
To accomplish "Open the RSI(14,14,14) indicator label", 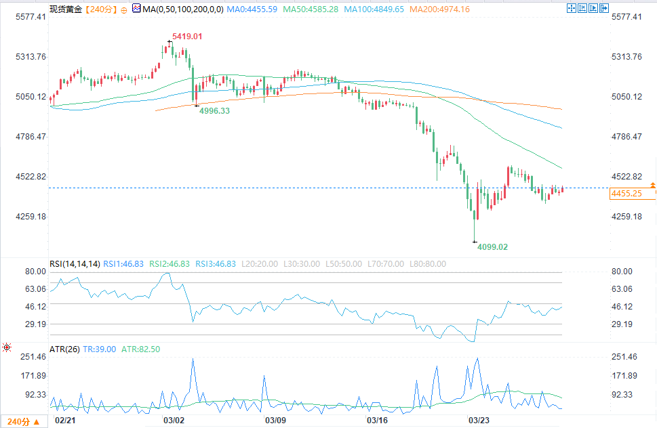I will (x=75, y=264).
